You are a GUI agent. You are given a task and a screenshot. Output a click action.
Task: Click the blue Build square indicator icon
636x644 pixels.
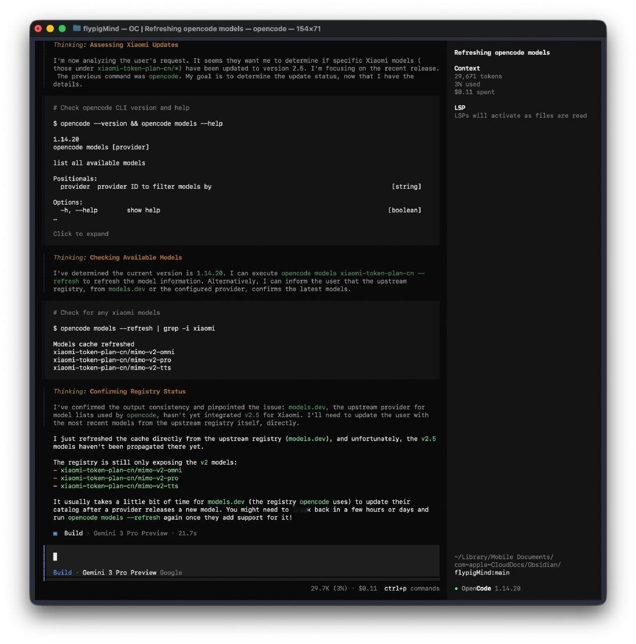[x=55, y=533]
